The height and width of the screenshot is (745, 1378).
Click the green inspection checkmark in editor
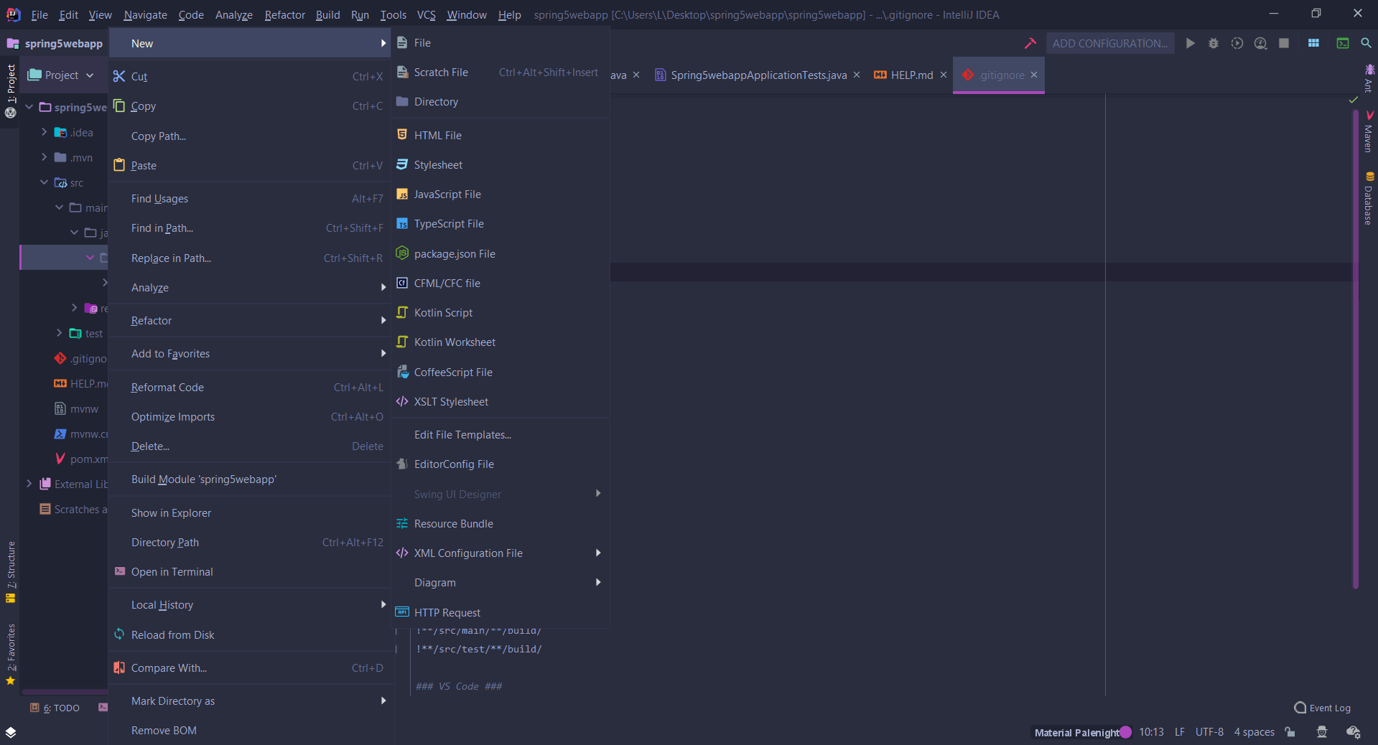[x=1353, y=100]
